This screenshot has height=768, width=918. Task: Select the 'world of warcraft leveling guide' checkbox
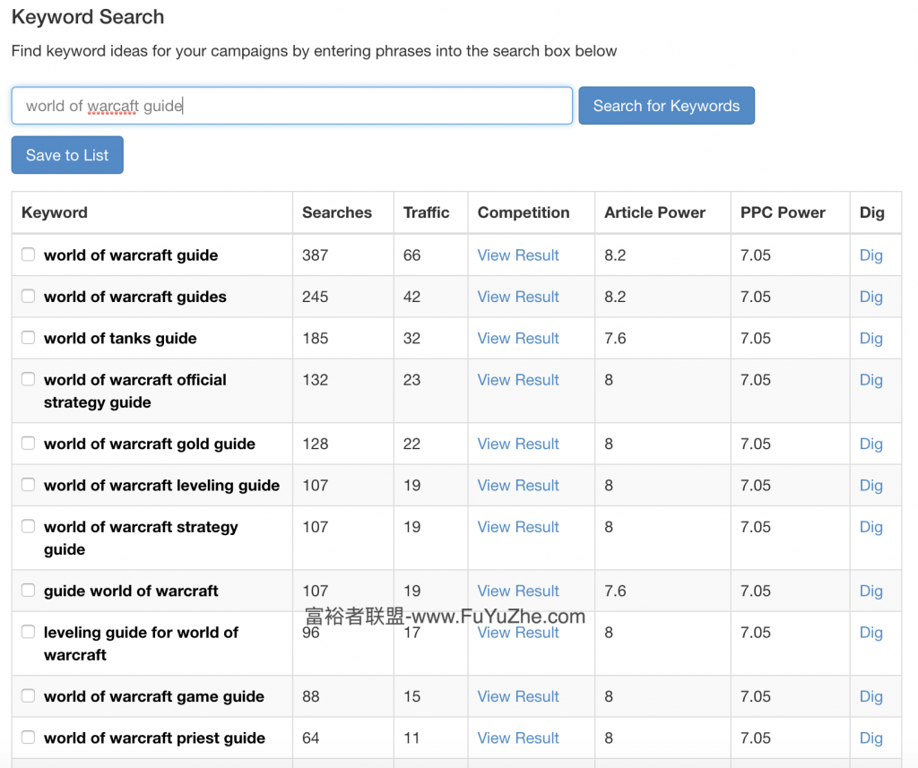pyautogui.click(x=28, y=485)
